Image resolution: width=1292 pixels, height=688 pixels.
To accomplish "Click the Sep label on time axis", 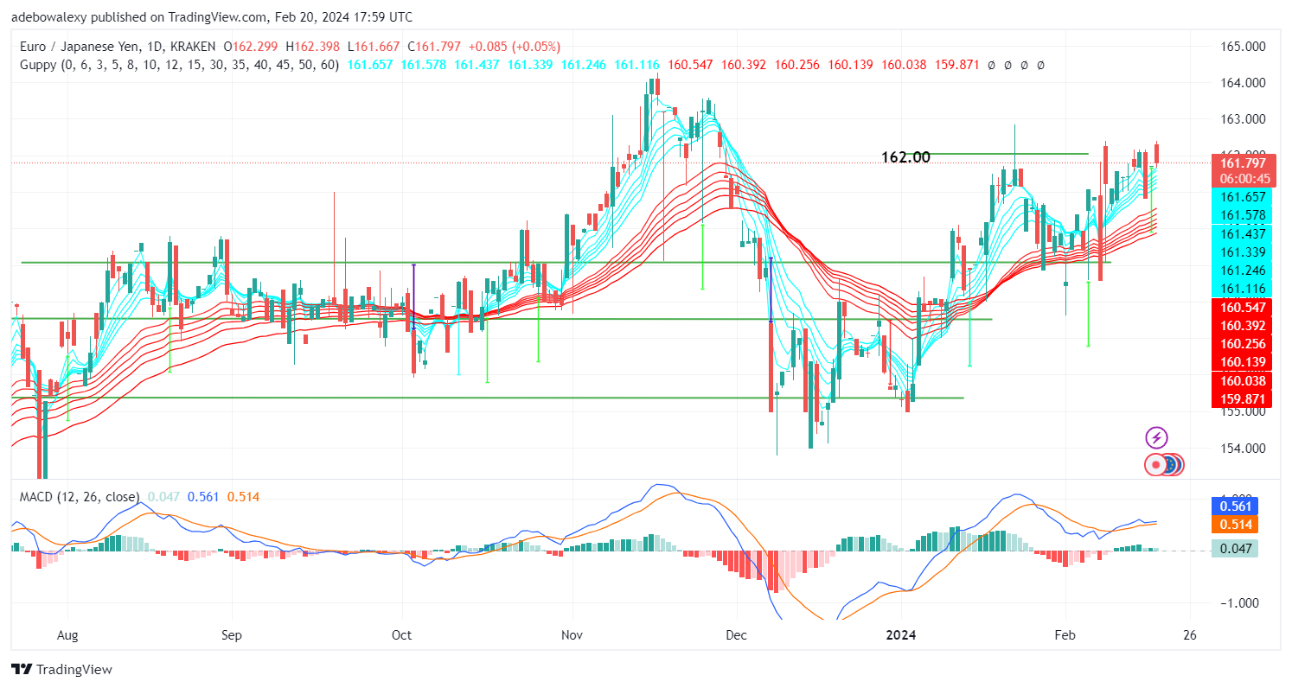I will click(232, 635).
